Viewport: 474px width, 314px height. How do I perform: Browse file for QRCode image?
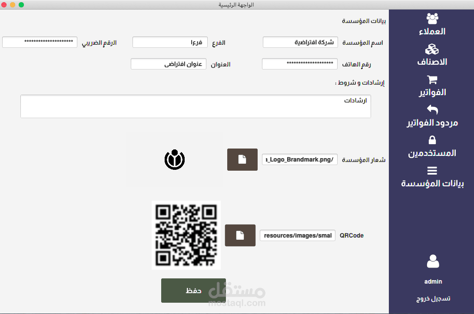click(x=240, y=235)
